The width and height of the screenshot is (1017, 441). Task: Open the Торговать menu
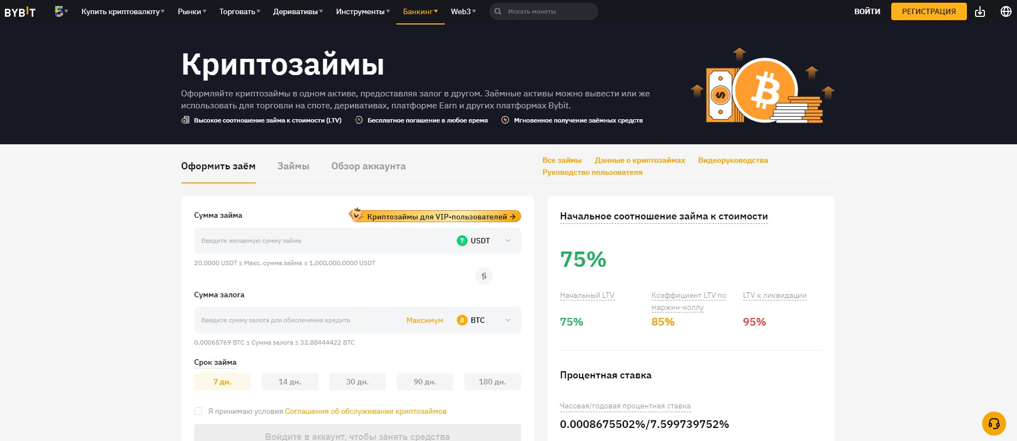[x=240, y=11]
